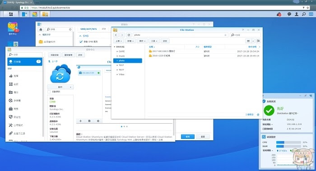Switch to File Station in DSM taskbar
This screenshot has height=171, width=316.
click(x=45, y=14)
